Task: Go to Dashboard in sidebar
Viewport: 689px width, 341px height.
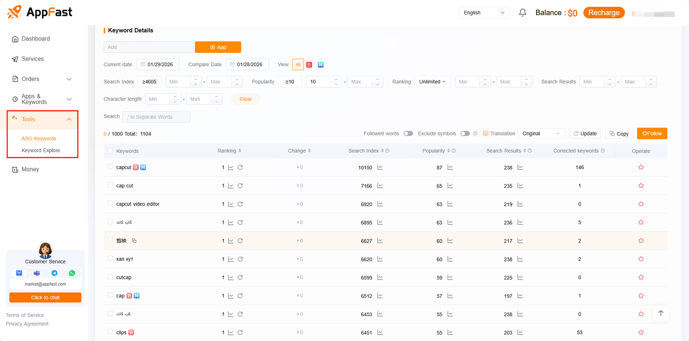Action: tap(36, 39)
